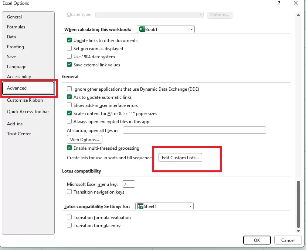Open the disabled Cluster type dropdown

(149, 14)
